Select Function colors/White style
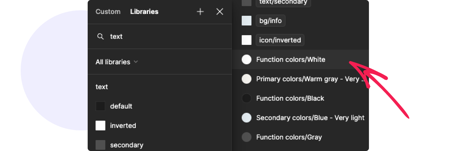The image size is (456, 151). (290, 59)
